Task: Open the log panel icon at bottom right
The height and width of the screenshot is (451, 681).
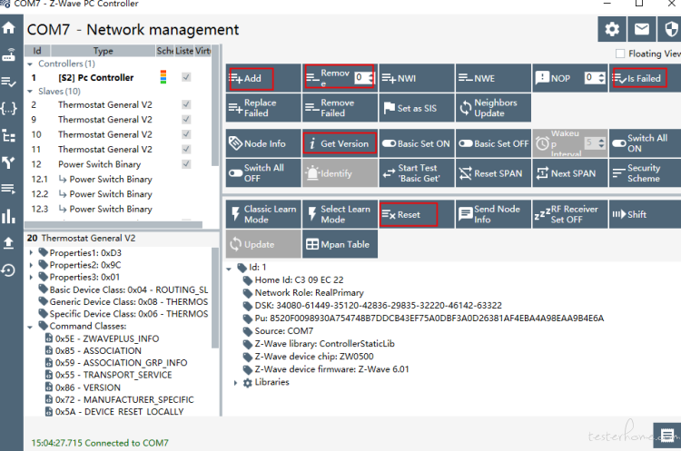Action: 667,435
